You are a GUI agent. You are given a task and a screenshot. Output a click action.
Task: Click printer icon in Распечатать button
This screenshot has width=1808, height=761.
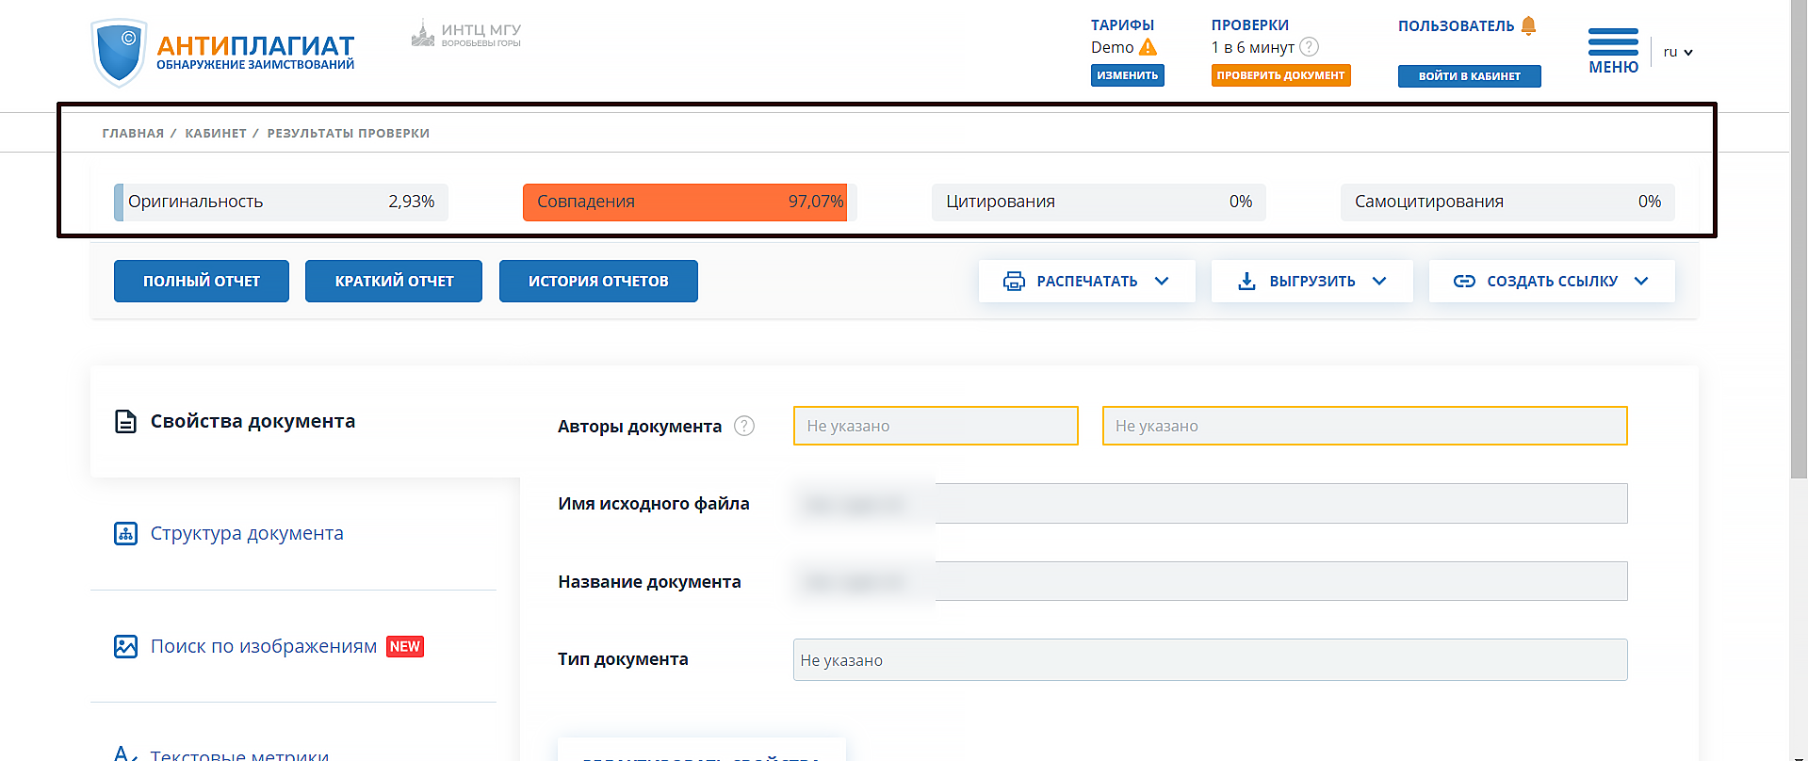[1014, 281]
